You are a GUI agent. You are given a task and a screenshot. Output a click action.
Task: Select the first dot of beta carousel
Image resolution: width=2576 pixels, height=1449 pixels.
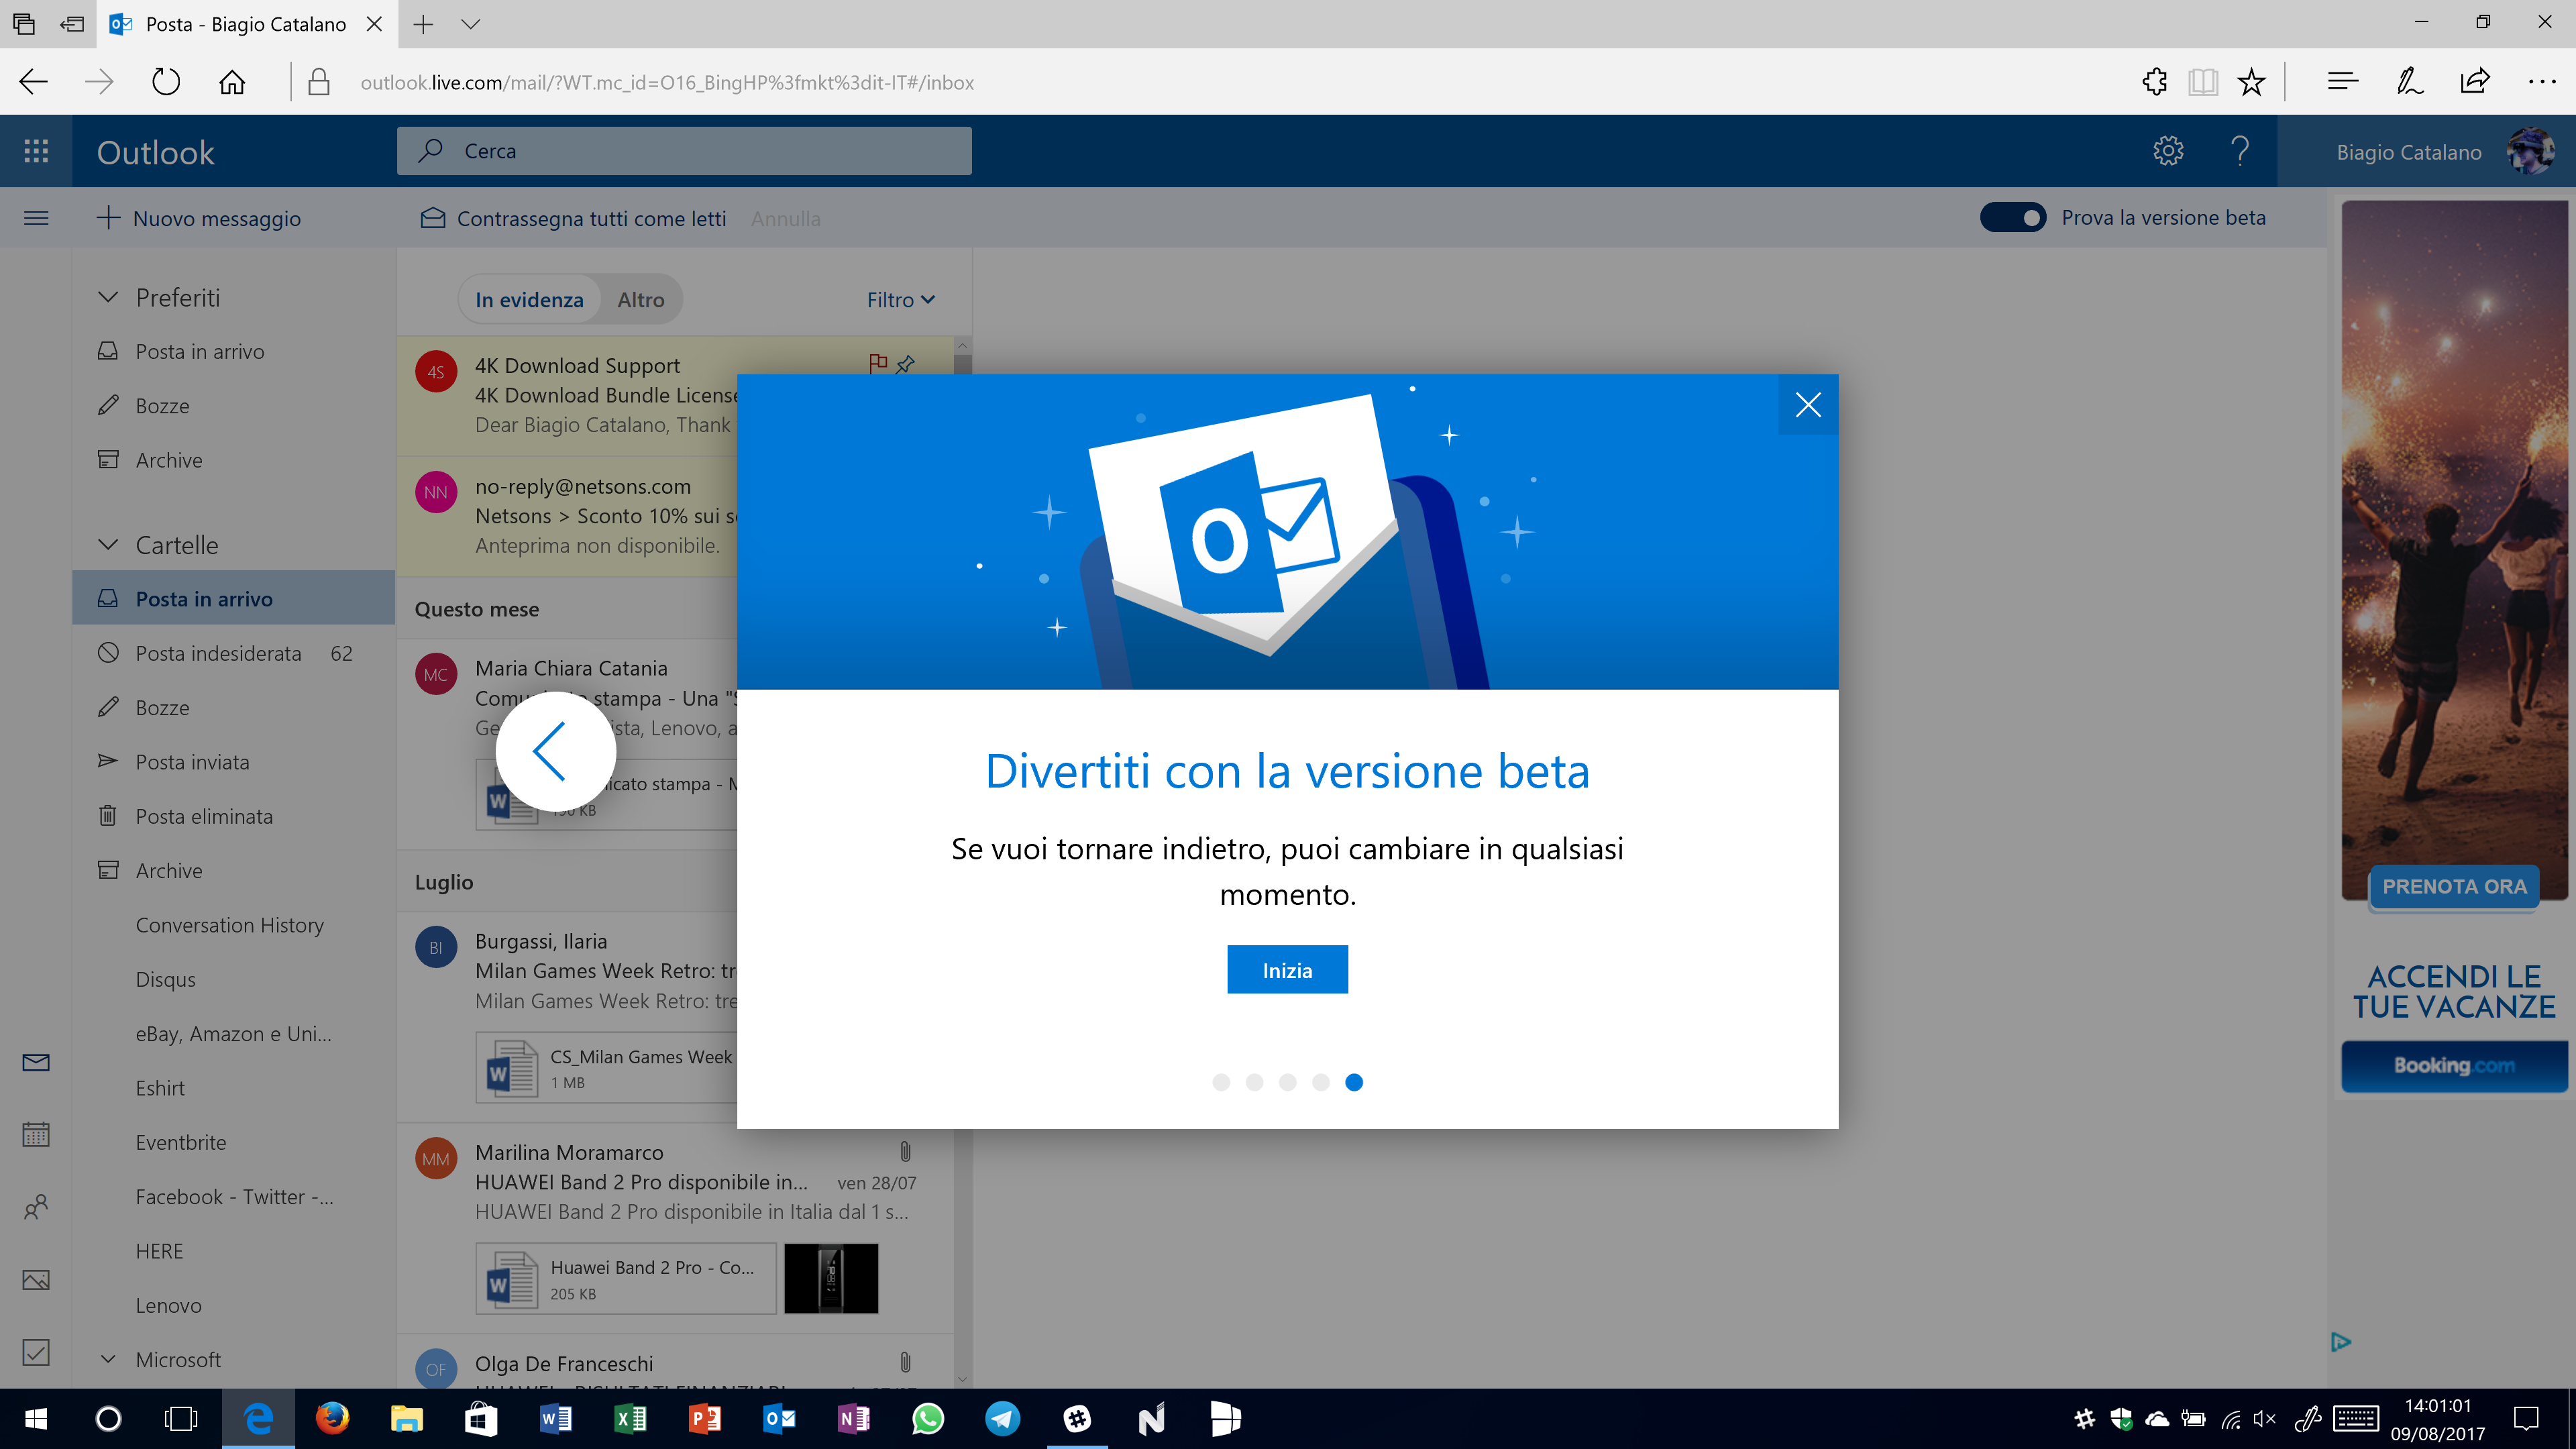point(1221,1082)
